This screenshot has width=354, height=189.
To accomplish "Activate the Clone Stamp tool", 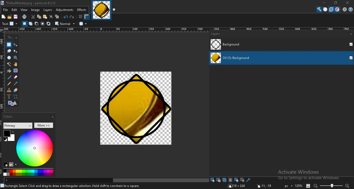I will point(9,90).
